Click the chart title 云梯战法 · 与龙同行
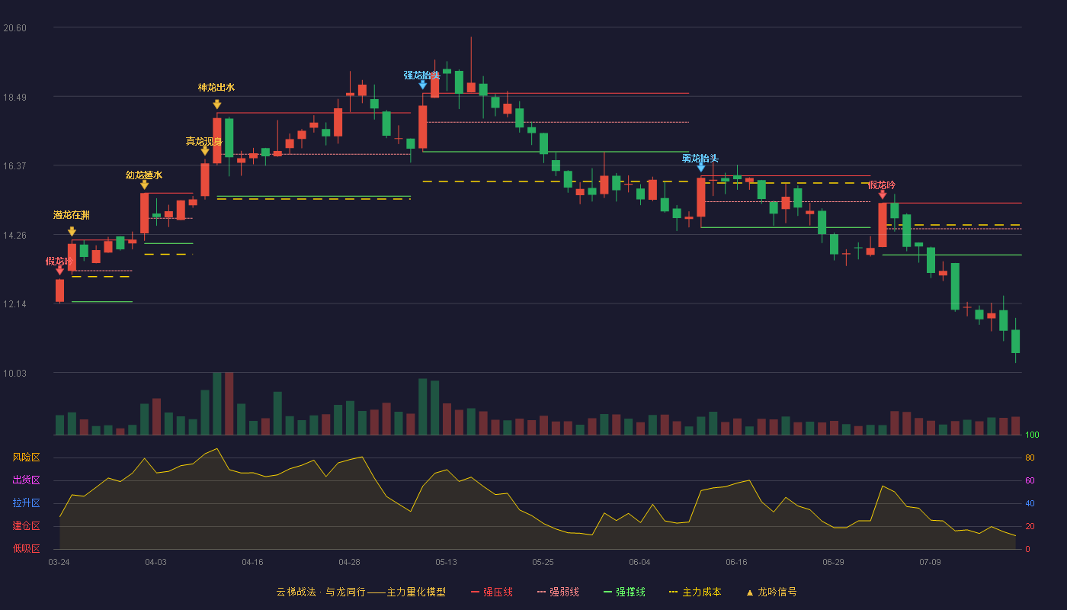The image size is (1067, 610). (321, 592)
